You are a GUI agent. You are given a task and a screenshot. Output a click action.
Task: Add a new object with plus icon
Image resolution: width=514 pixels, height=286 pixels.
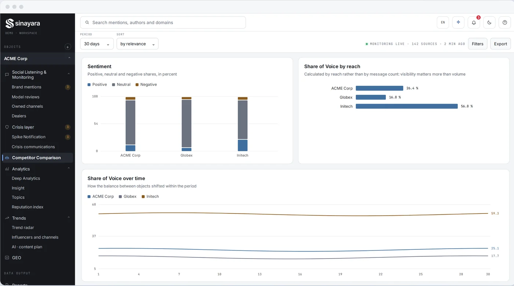tap(68, 47)
